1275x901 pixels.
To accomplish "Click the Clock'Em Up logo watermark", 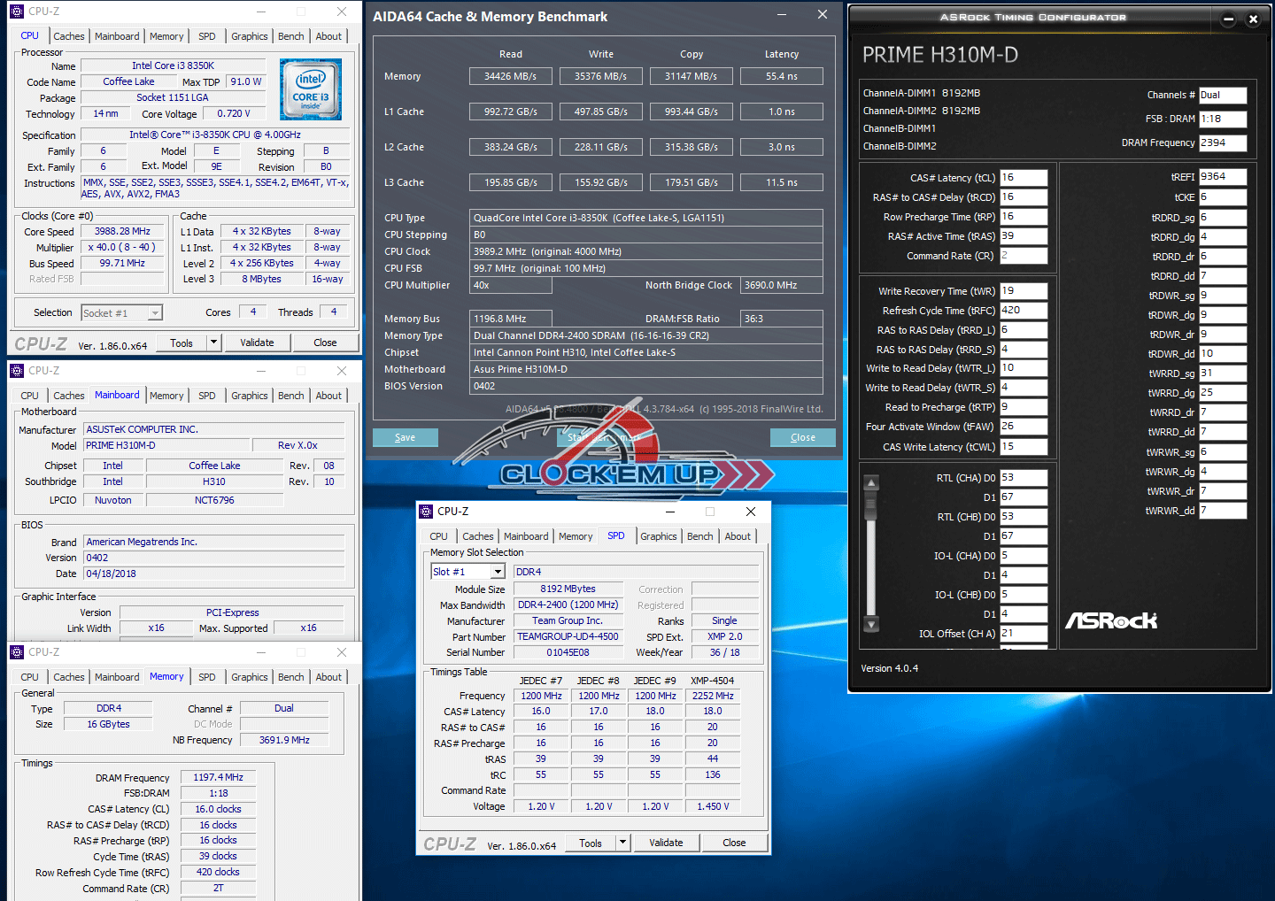I will (611, 474).
